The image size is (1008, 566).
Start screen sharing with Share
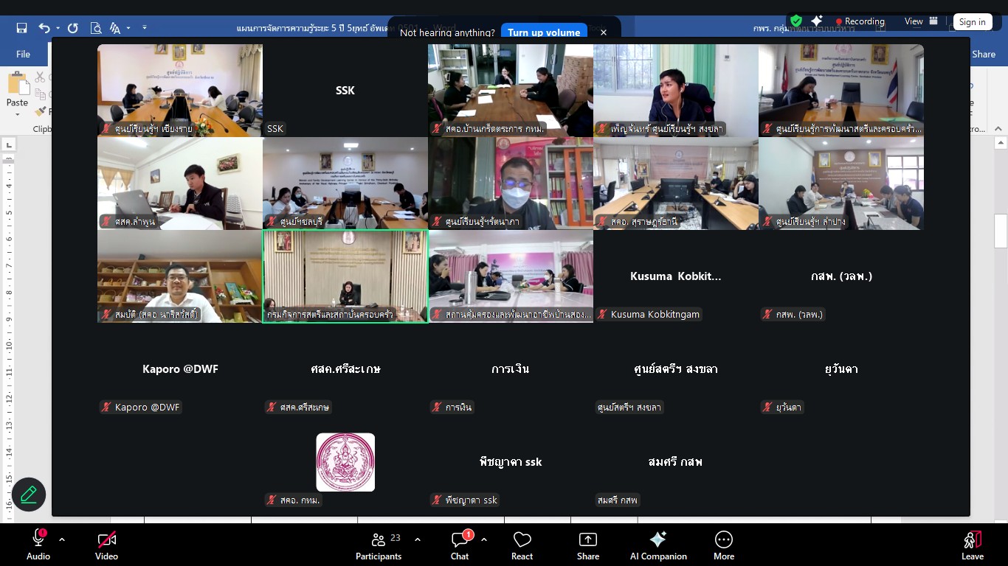pos(587,545)
